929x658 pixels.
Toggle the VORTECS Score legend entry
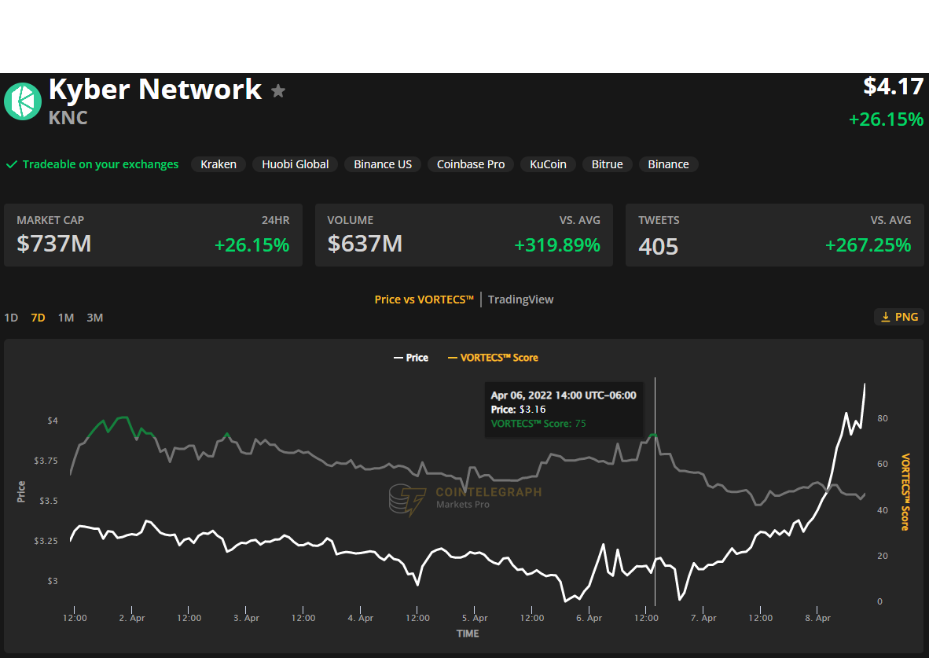coord(493,358)
